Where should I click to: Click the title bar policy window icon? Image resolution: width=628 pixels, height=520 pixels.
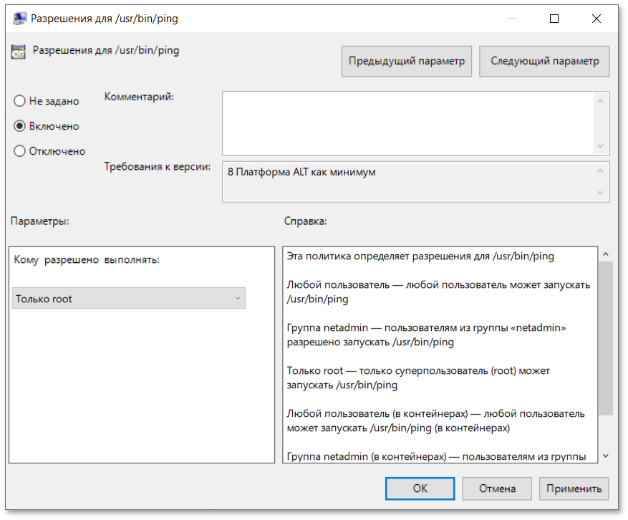19,19
